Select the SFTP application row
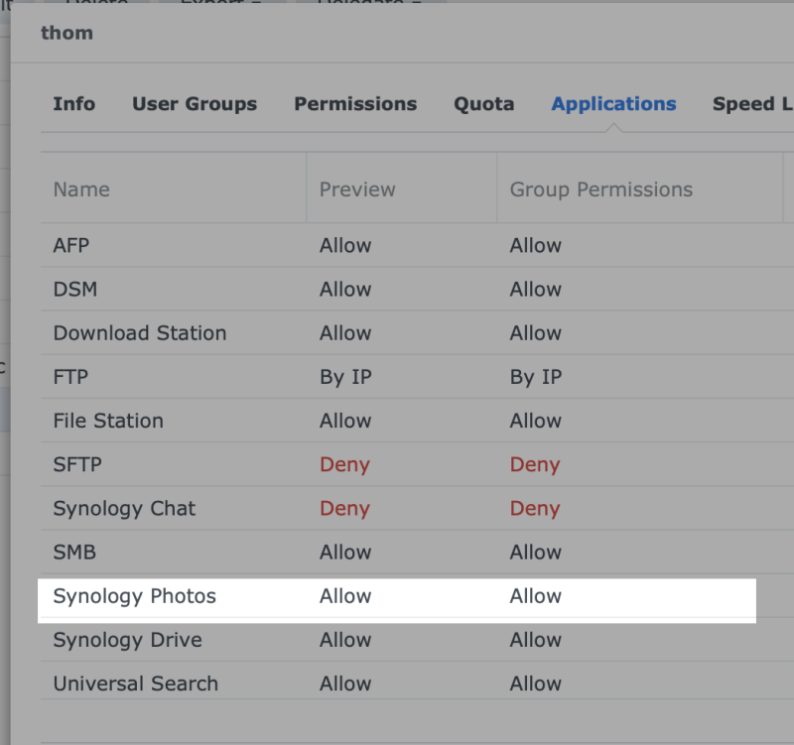The width and height of the screenshot is (794, 745). point(417,464)
